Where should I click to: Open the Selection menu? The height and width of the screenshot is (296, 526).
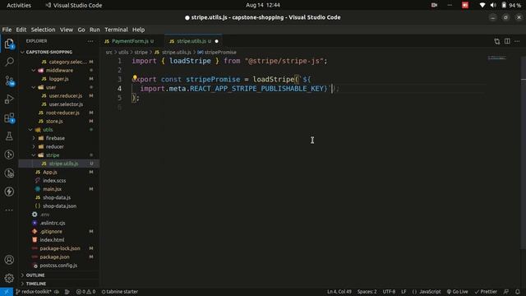[43, 30]
